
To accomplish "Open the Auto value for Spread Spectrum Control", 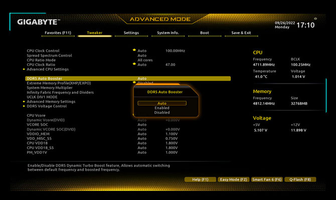I will tap(142, 55).
